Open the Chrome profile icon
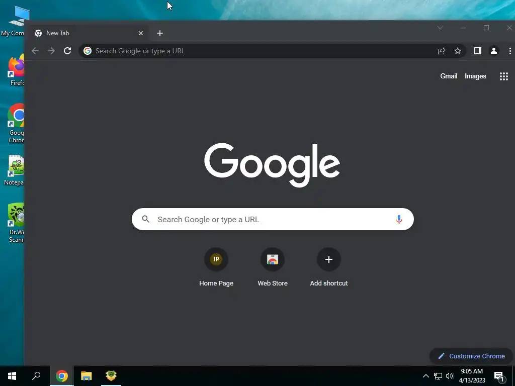 click(x=494, y=51)
